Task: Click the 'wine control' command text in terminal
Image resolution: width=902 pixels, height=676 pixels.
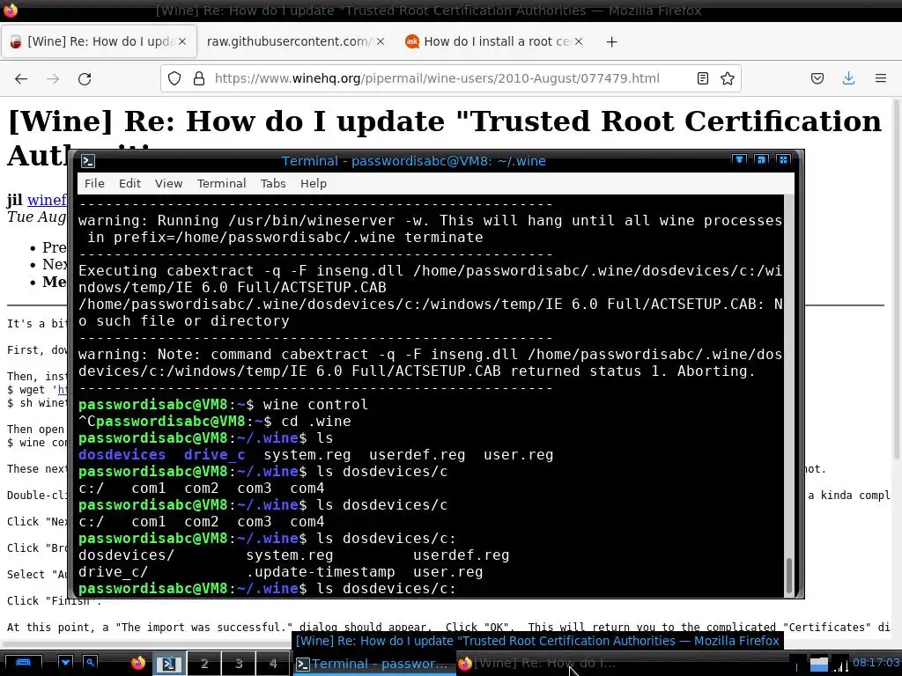Action: pos(315,405)
